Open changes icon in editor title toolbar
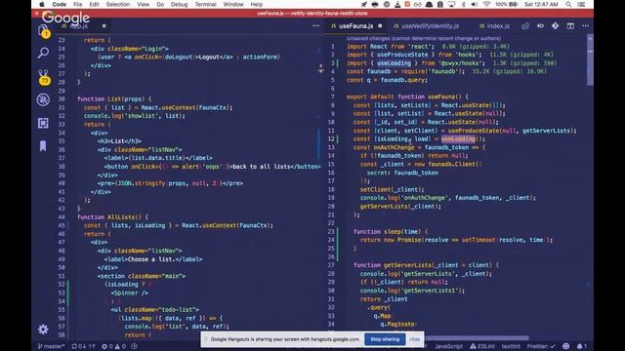 pos(540,26)
